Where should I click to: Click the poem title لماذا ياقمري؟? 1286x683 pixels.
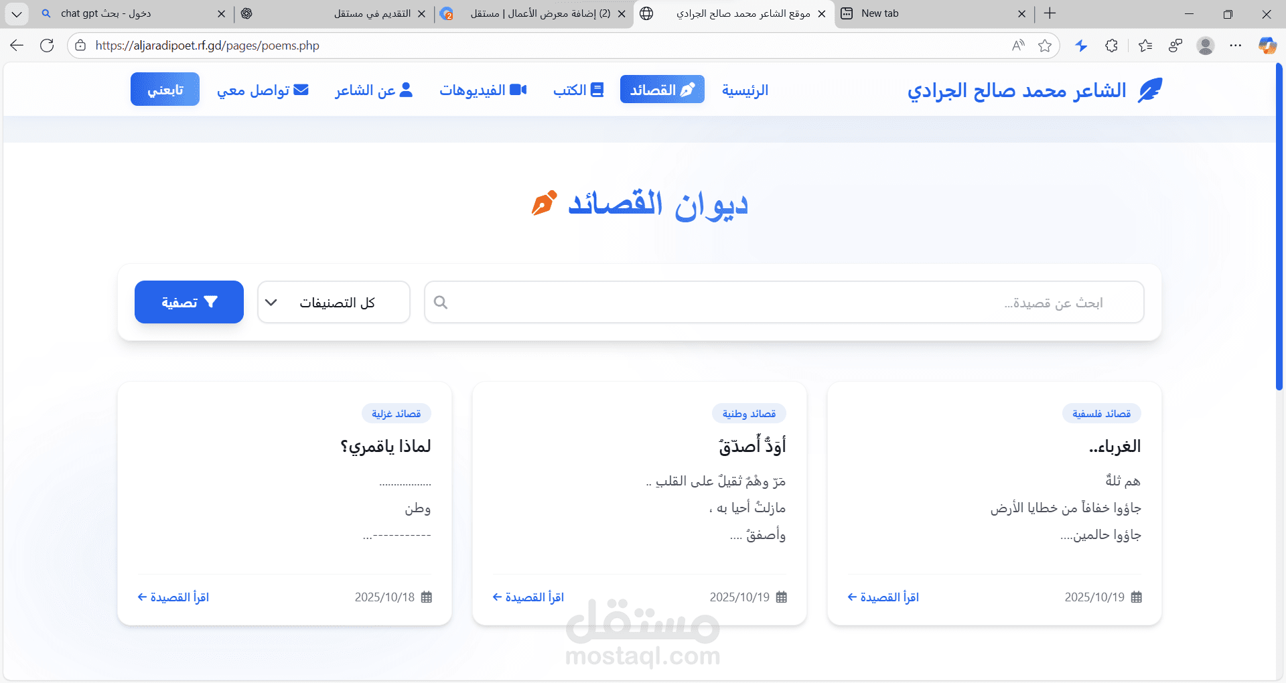[386, 447]
